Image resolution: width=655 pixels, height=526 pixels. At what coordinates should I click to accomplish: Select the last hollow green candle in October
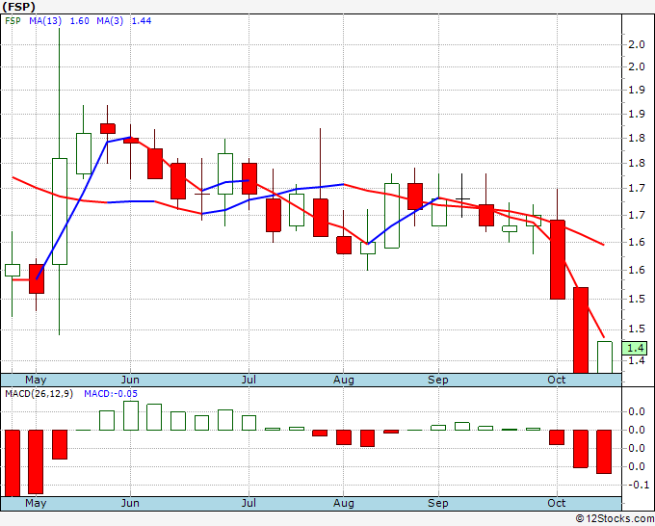click(604, 356)
